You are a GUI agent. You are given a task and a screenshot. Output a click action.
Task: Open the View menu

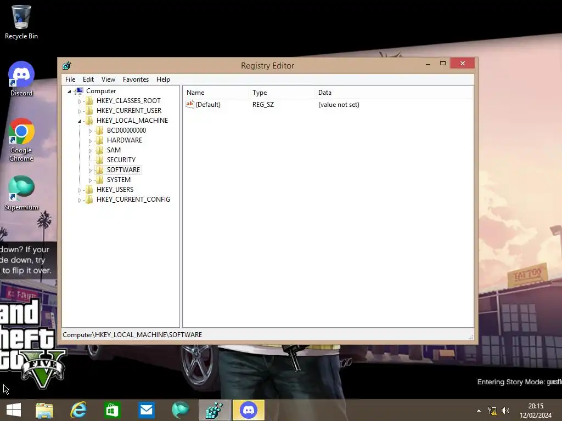[x=108, y=79]
